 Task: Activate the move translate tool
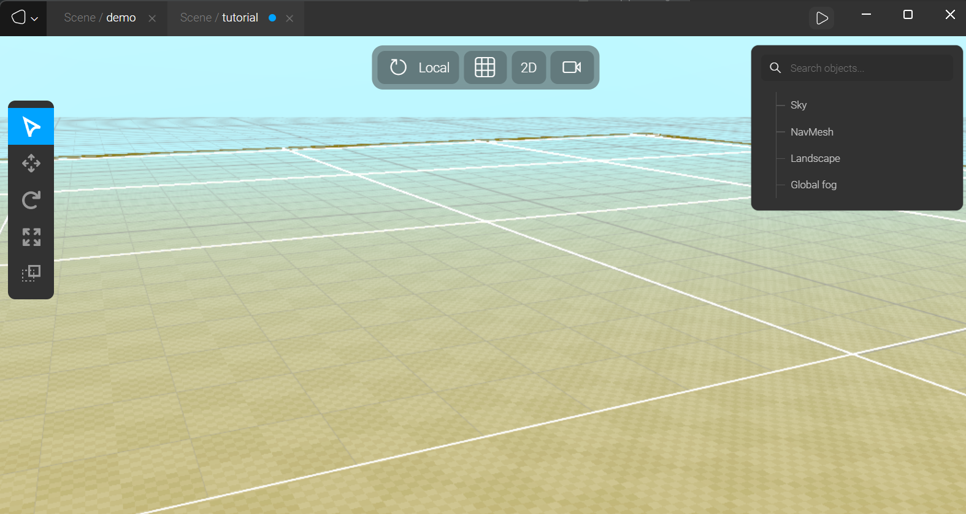(x=31, y=163)
